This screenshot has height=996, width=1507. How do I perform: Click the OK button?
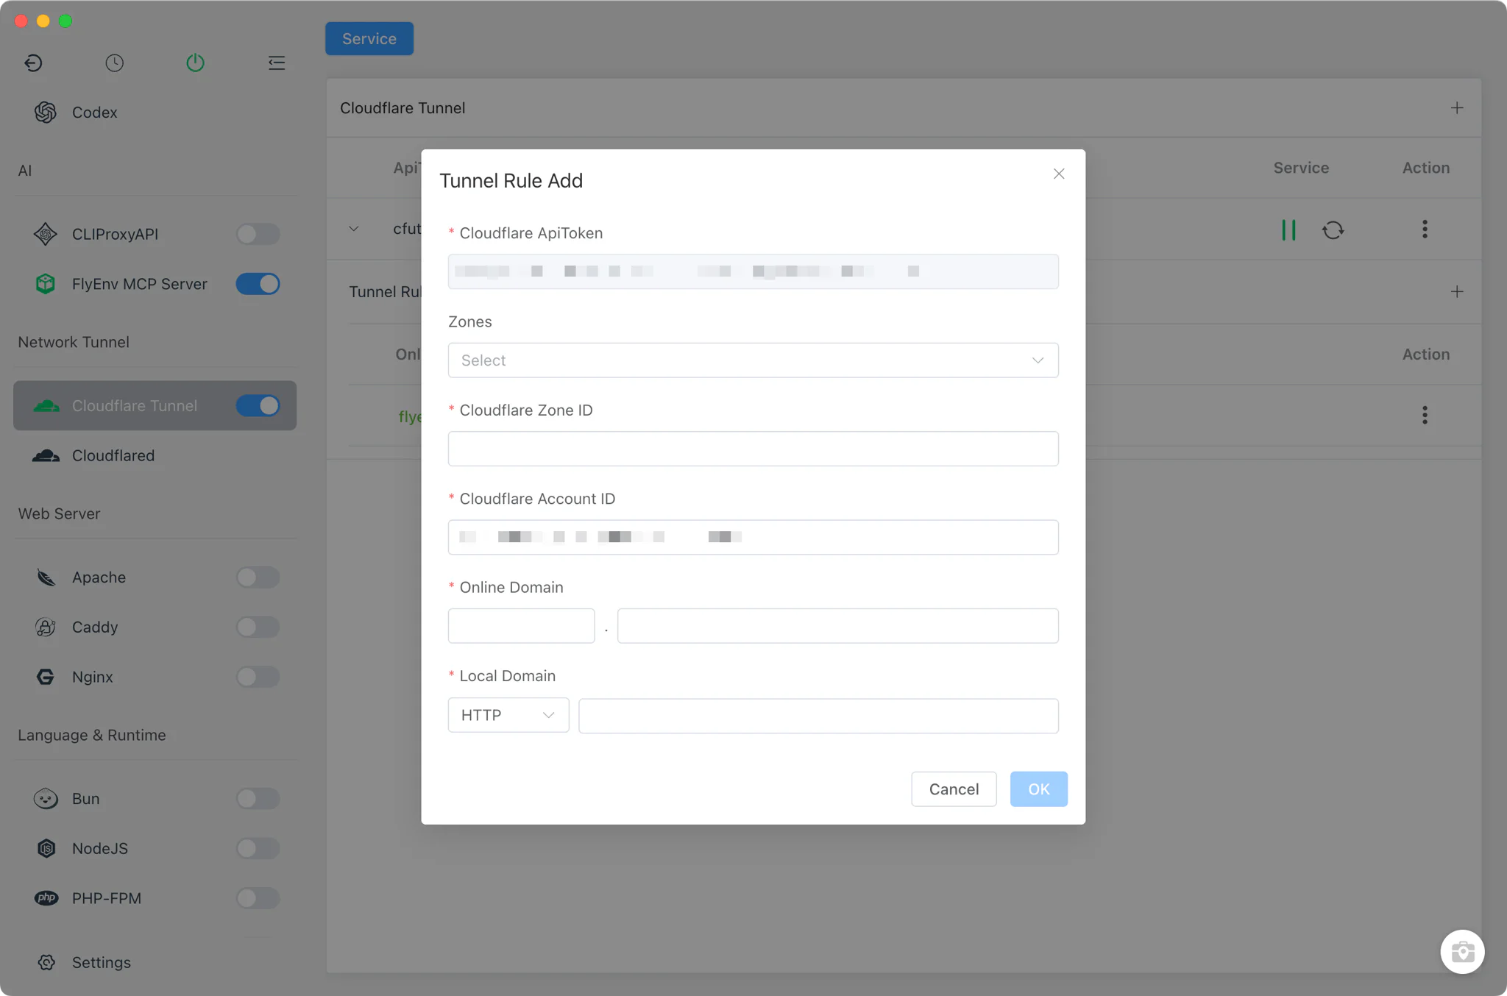(x=1038, y=789)
